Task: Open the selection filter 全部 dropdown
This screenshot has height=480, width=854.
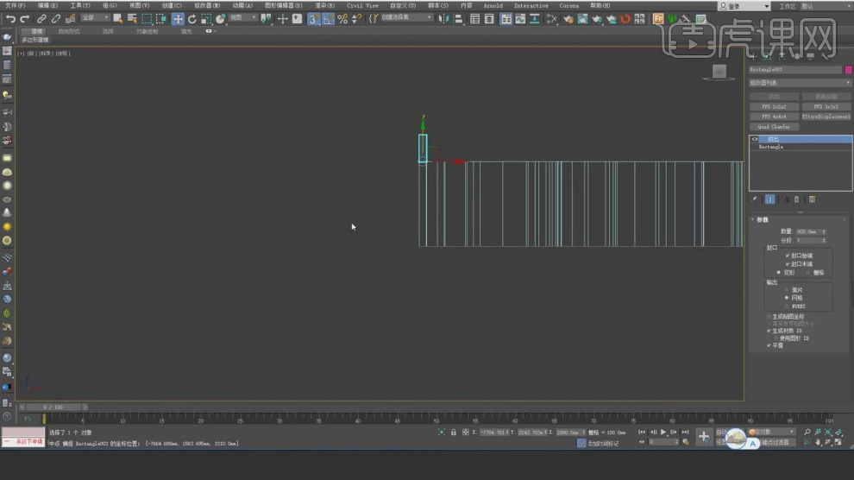Action: (95, 18)
